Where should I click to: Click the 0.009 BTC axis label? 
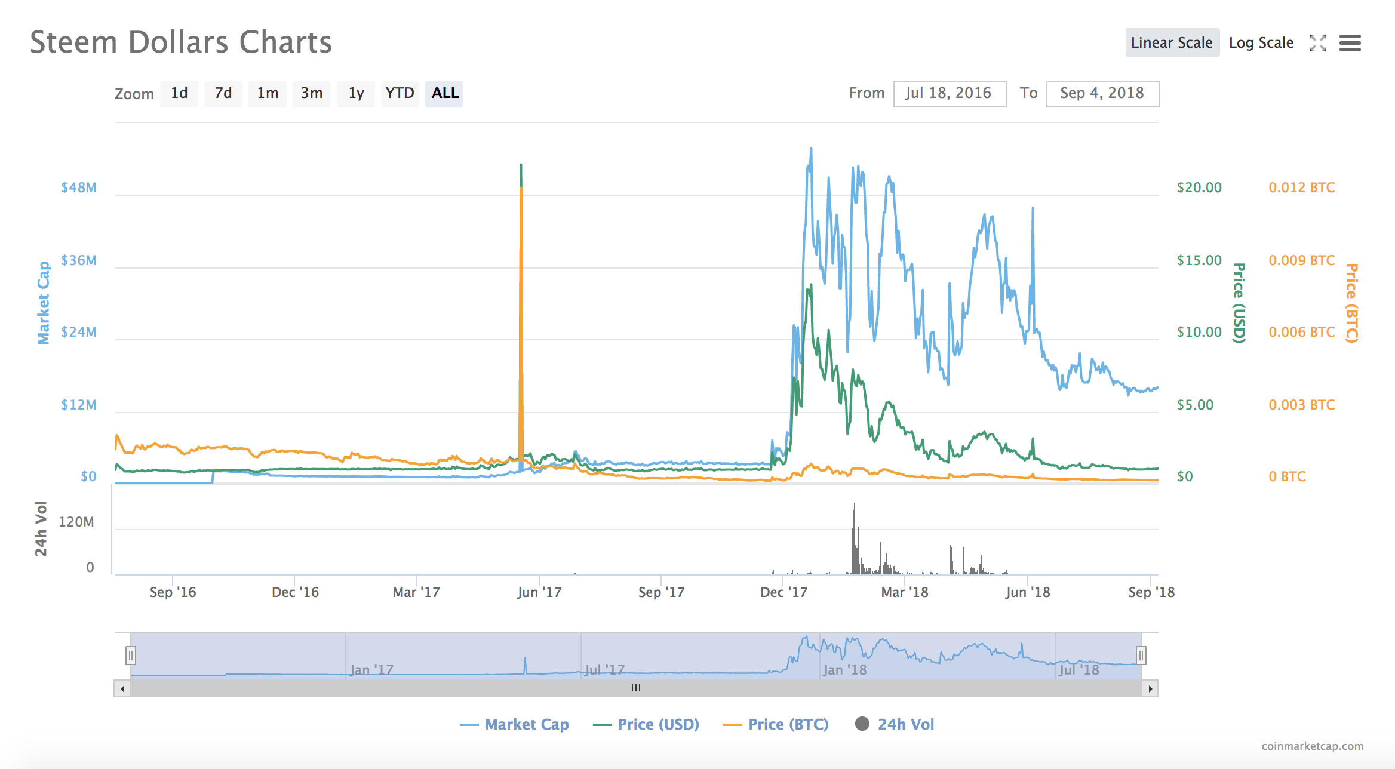(x=1302, y=260)
